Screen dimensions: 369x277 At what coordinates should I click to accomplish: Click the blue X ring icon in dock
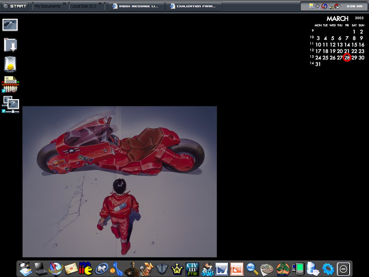click(101, 269)
